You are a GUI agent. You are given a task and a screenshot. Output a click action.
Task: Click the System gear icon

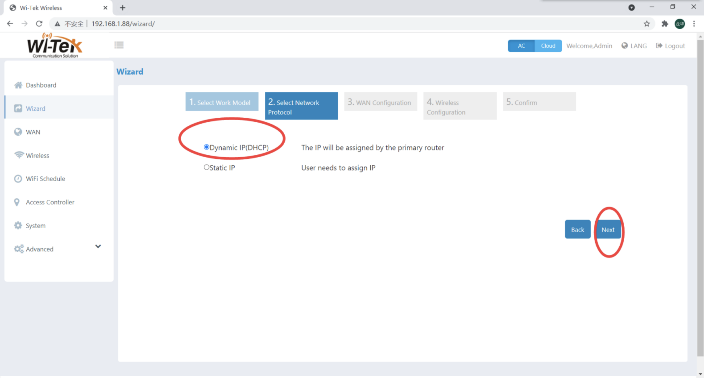18,226
